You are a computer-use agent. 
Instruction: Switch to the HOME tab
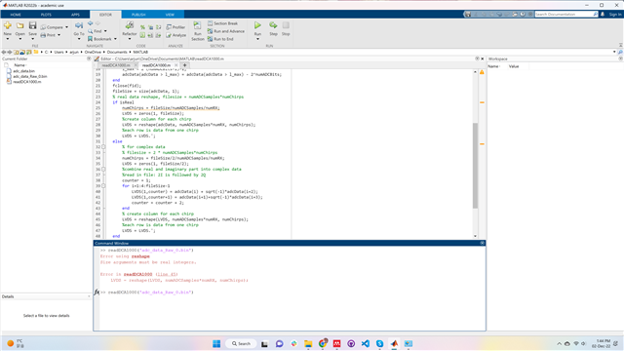click(16, 15)
